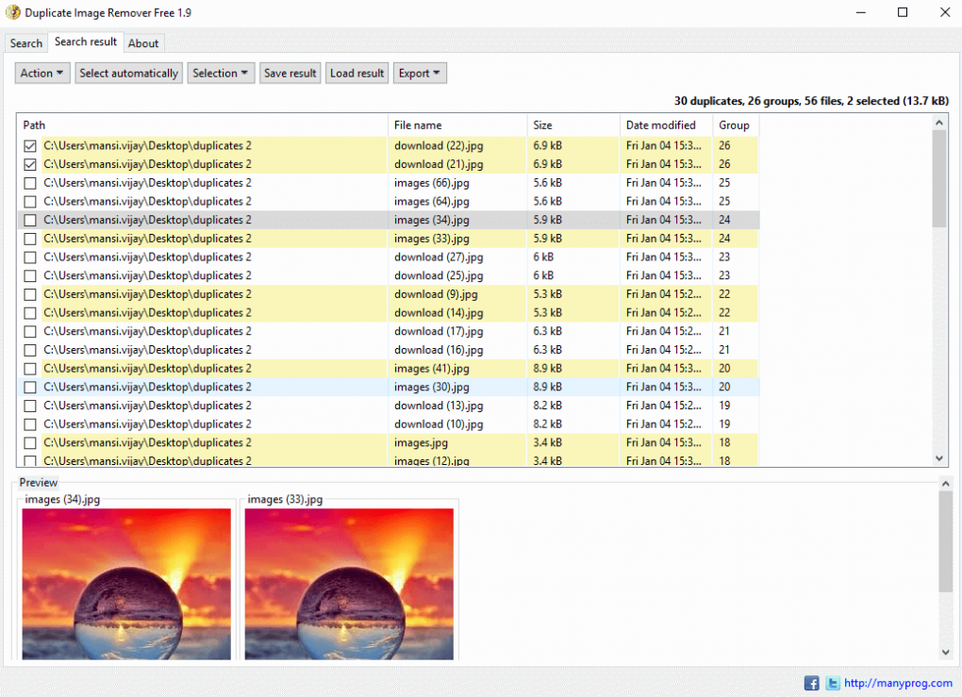Check the images (66).jpg checkbox

(x=30, y=183)
